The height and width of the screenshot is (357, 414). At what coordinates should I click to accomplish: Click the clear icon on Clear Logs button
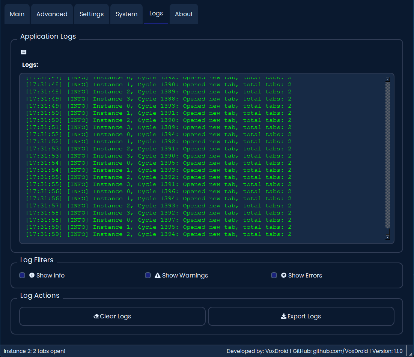click(96, 316)
